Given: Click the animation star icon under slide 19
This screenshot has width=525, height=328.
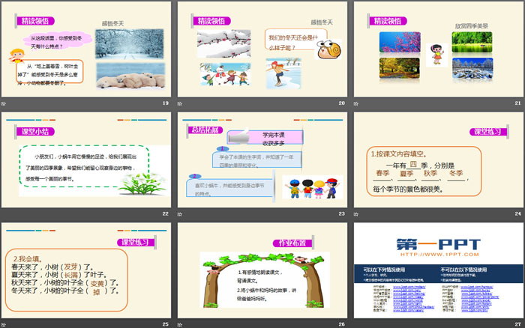Looking at the screenshot, I should click(3, 103).
